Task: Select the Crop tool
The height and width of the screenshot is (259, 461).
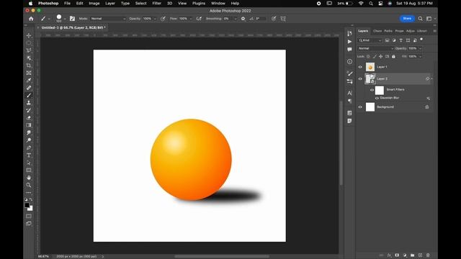Action: [29, 65]
